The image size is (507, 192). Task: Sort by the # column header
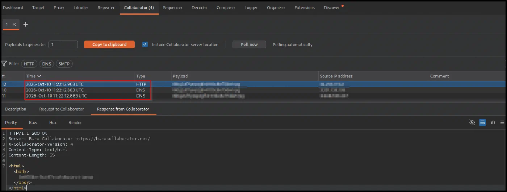point(12,76)
